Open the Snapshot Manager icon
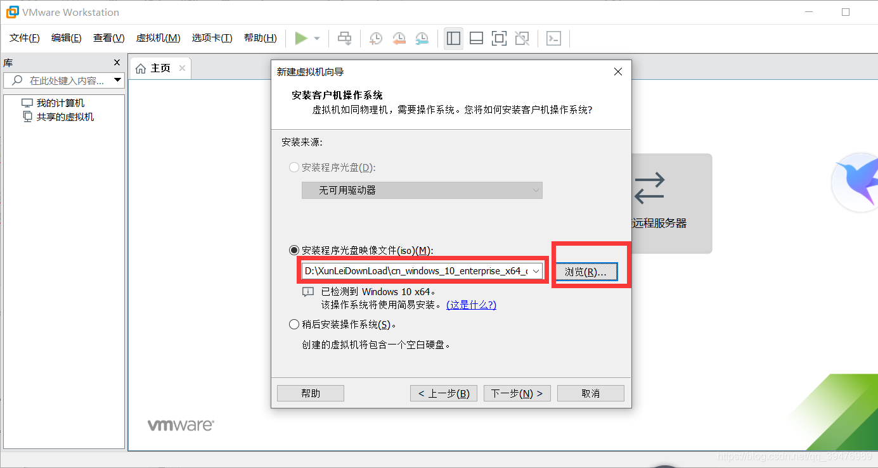Image resolution: width=878 pixels, height=468 pixels. (422, 39)
